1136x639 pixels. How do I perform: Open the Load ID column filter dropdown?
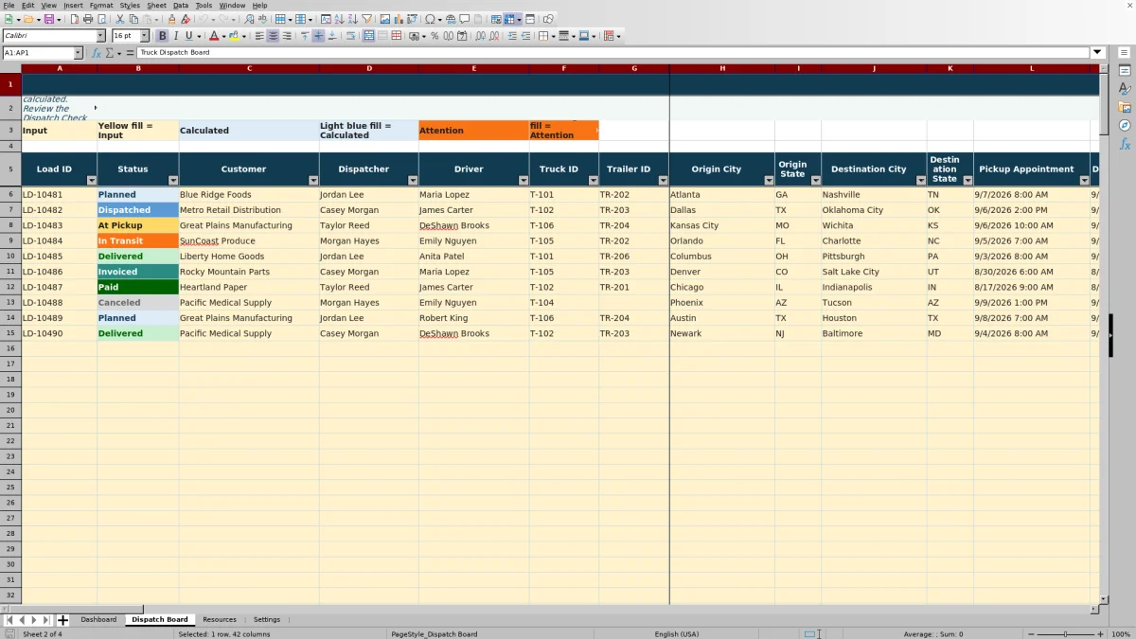click(x=92, y=180)
